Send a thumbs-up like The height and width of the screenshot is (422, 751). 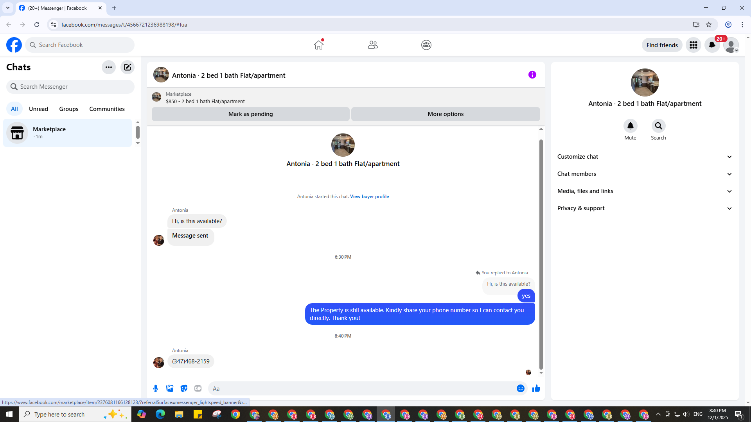536,388
